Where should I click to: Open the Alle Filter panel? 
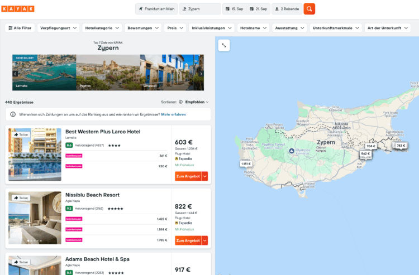pyautogui.click(x=20, y=28)
